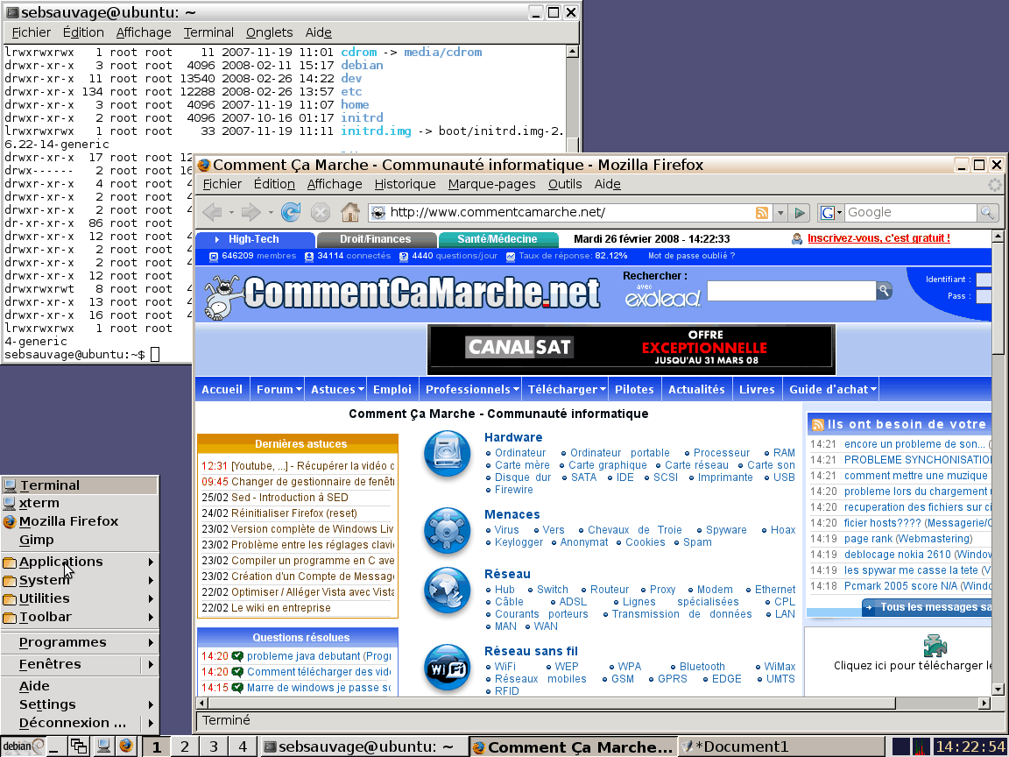Viewport: 1009px width, 757px height.
Task: Click the debian menu button on the taskbar
Action: click(23, 746)
